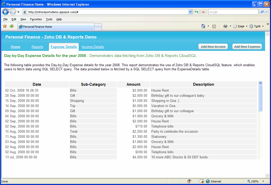Viewport: 271px width, 185px height.
Task: Open the Page menu dropdown
Action: (x=240, y=26)
